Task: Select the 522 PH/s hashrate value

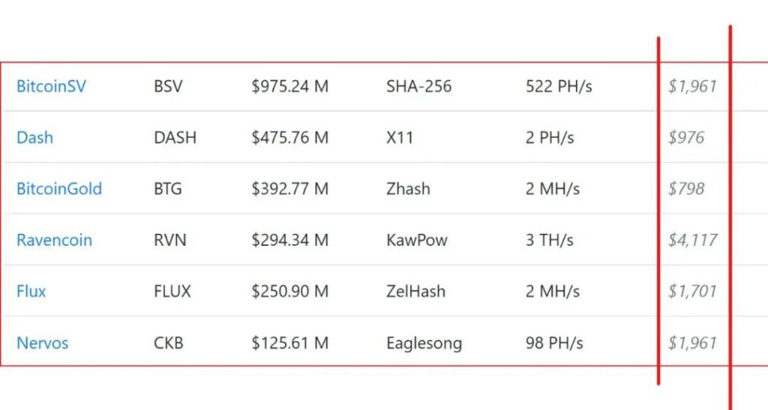Action: pos(559,86)
